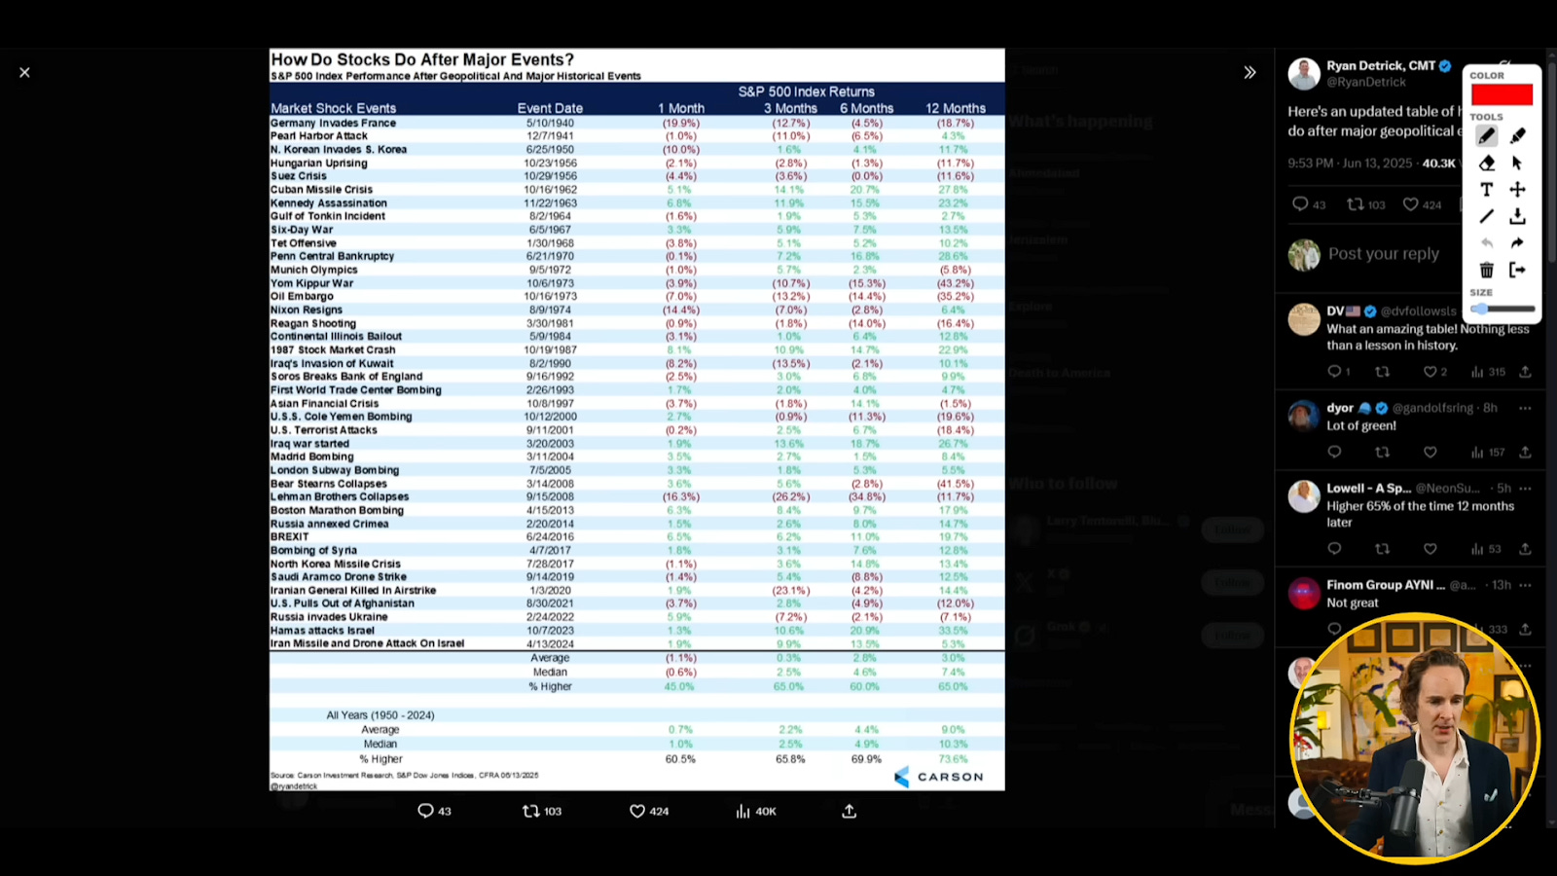Redo the annotation stroke

(1517, 243)
